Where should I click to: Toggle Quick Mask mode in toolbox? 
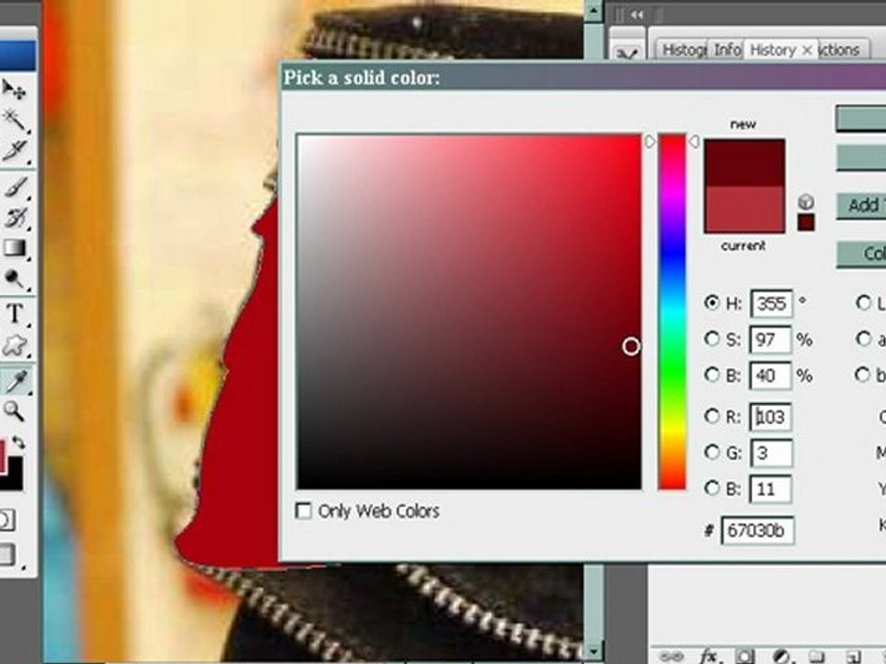[x=6, y=519]
